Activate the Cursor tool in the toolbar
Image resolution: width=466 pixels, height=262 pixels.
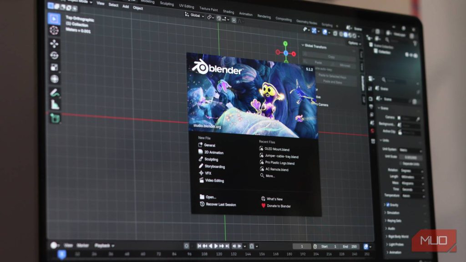[x=54, y=30]
